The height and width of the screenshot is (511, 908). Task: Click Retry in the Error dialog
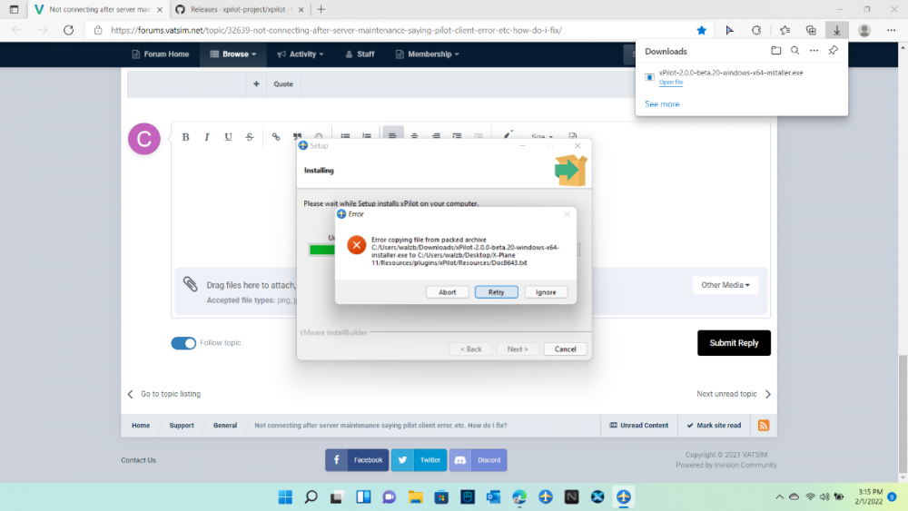click(x=497, y=292)
